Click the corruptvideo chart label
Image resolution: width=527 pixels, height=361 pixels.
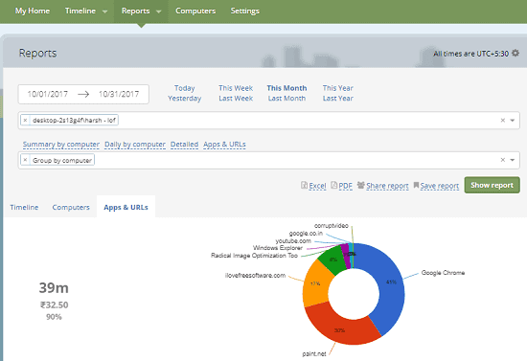point(332,226)
